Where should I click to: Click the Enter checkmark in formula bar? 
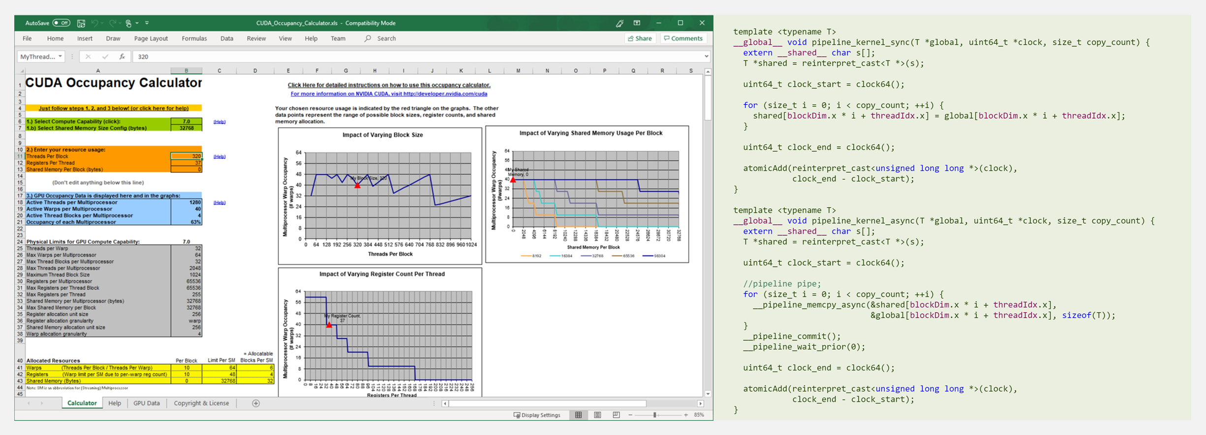tap(105, 56)
